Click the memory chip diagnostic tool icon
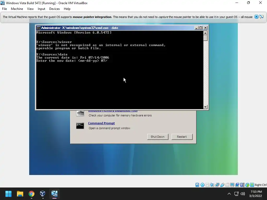 [80, 113]
